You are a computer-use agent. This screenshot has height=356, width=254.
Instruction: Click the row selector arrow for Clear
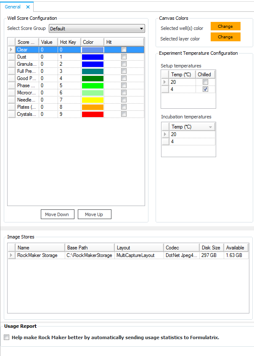11,50
